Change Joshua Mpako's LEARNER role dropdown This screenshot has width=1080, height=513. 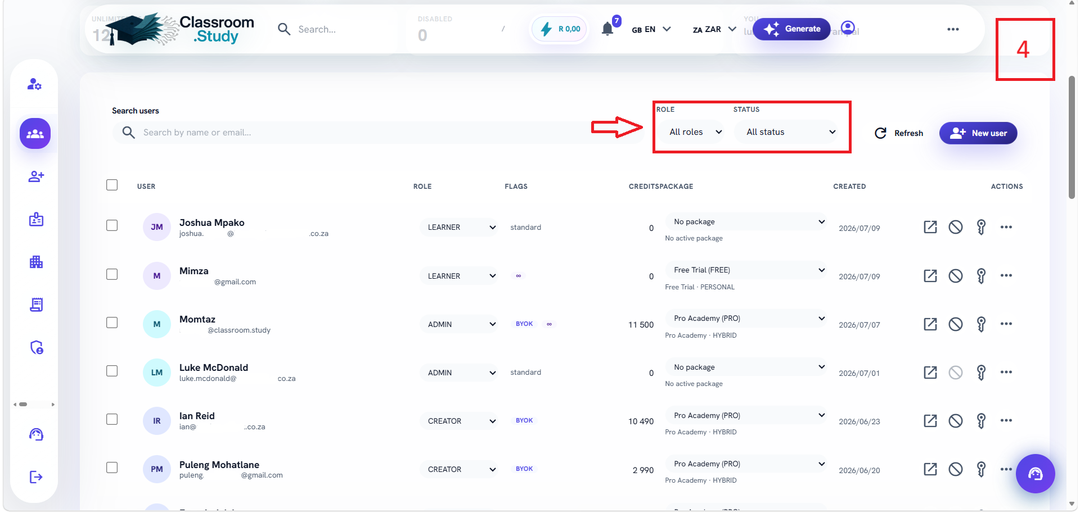point(459,227)
